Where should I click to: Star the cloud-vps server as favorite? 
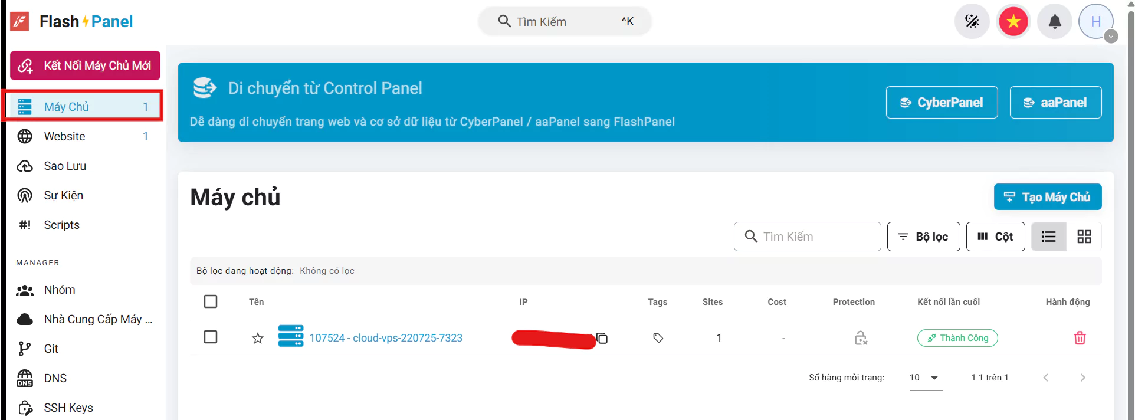point(258,339)
